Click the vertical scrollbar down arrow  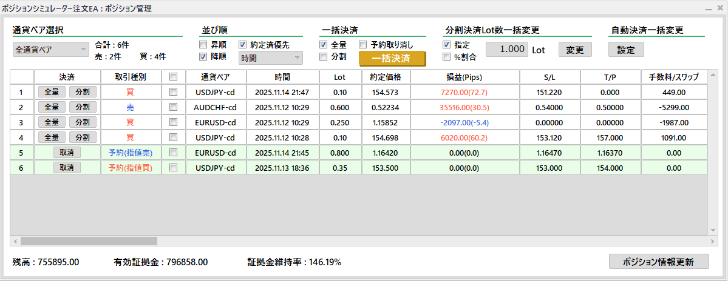coord(713,231)
